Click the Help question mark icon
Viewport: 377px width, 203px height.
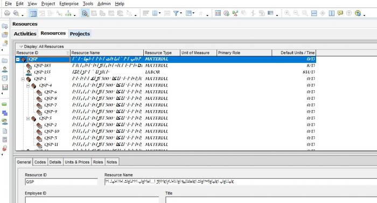click(358, 13)
